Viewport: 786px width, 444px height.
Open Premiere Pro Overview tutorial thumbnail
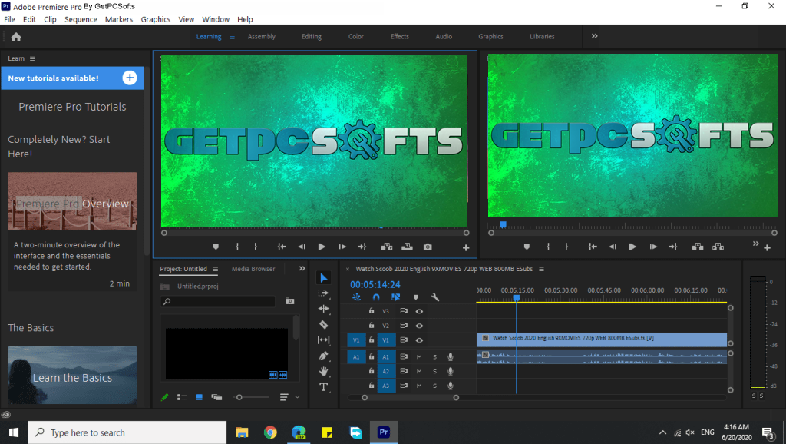(72, 201)
